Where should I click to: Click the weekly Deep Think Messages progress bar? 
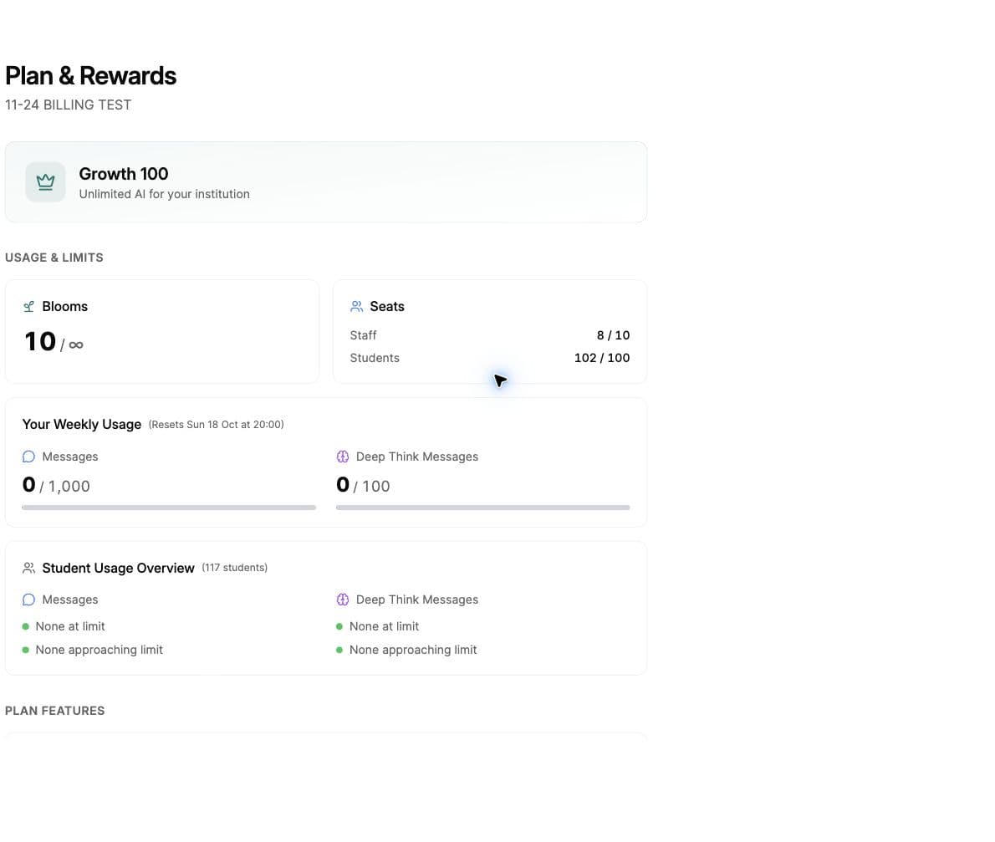[x=483, y=508]
